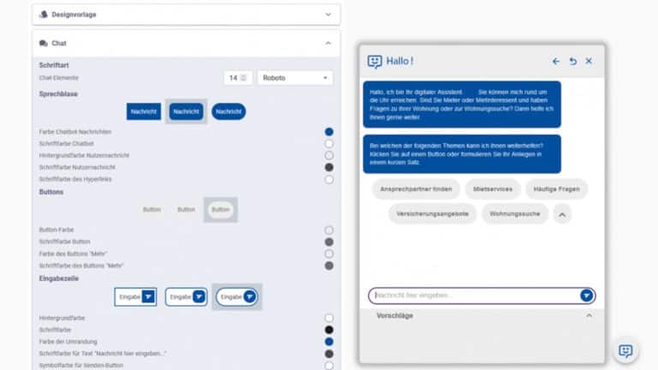Collapse the Vorschläge panel
658x370 pixels.
(x=589, y=315)
